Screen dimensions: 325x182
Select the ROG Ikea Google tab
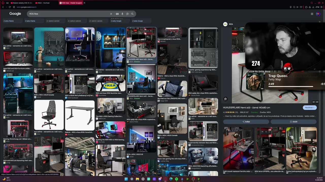[71, 3]
